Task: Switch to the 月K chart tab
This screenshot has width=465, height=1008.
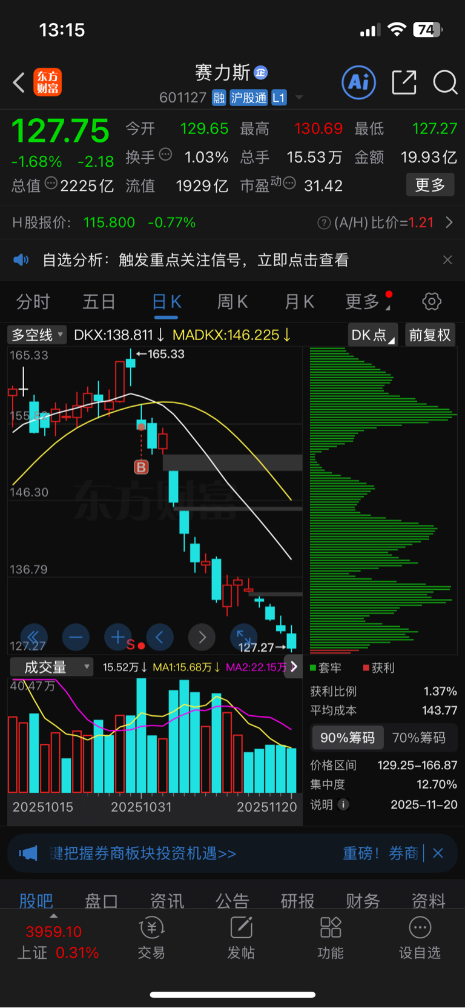Action: point(299,301)
